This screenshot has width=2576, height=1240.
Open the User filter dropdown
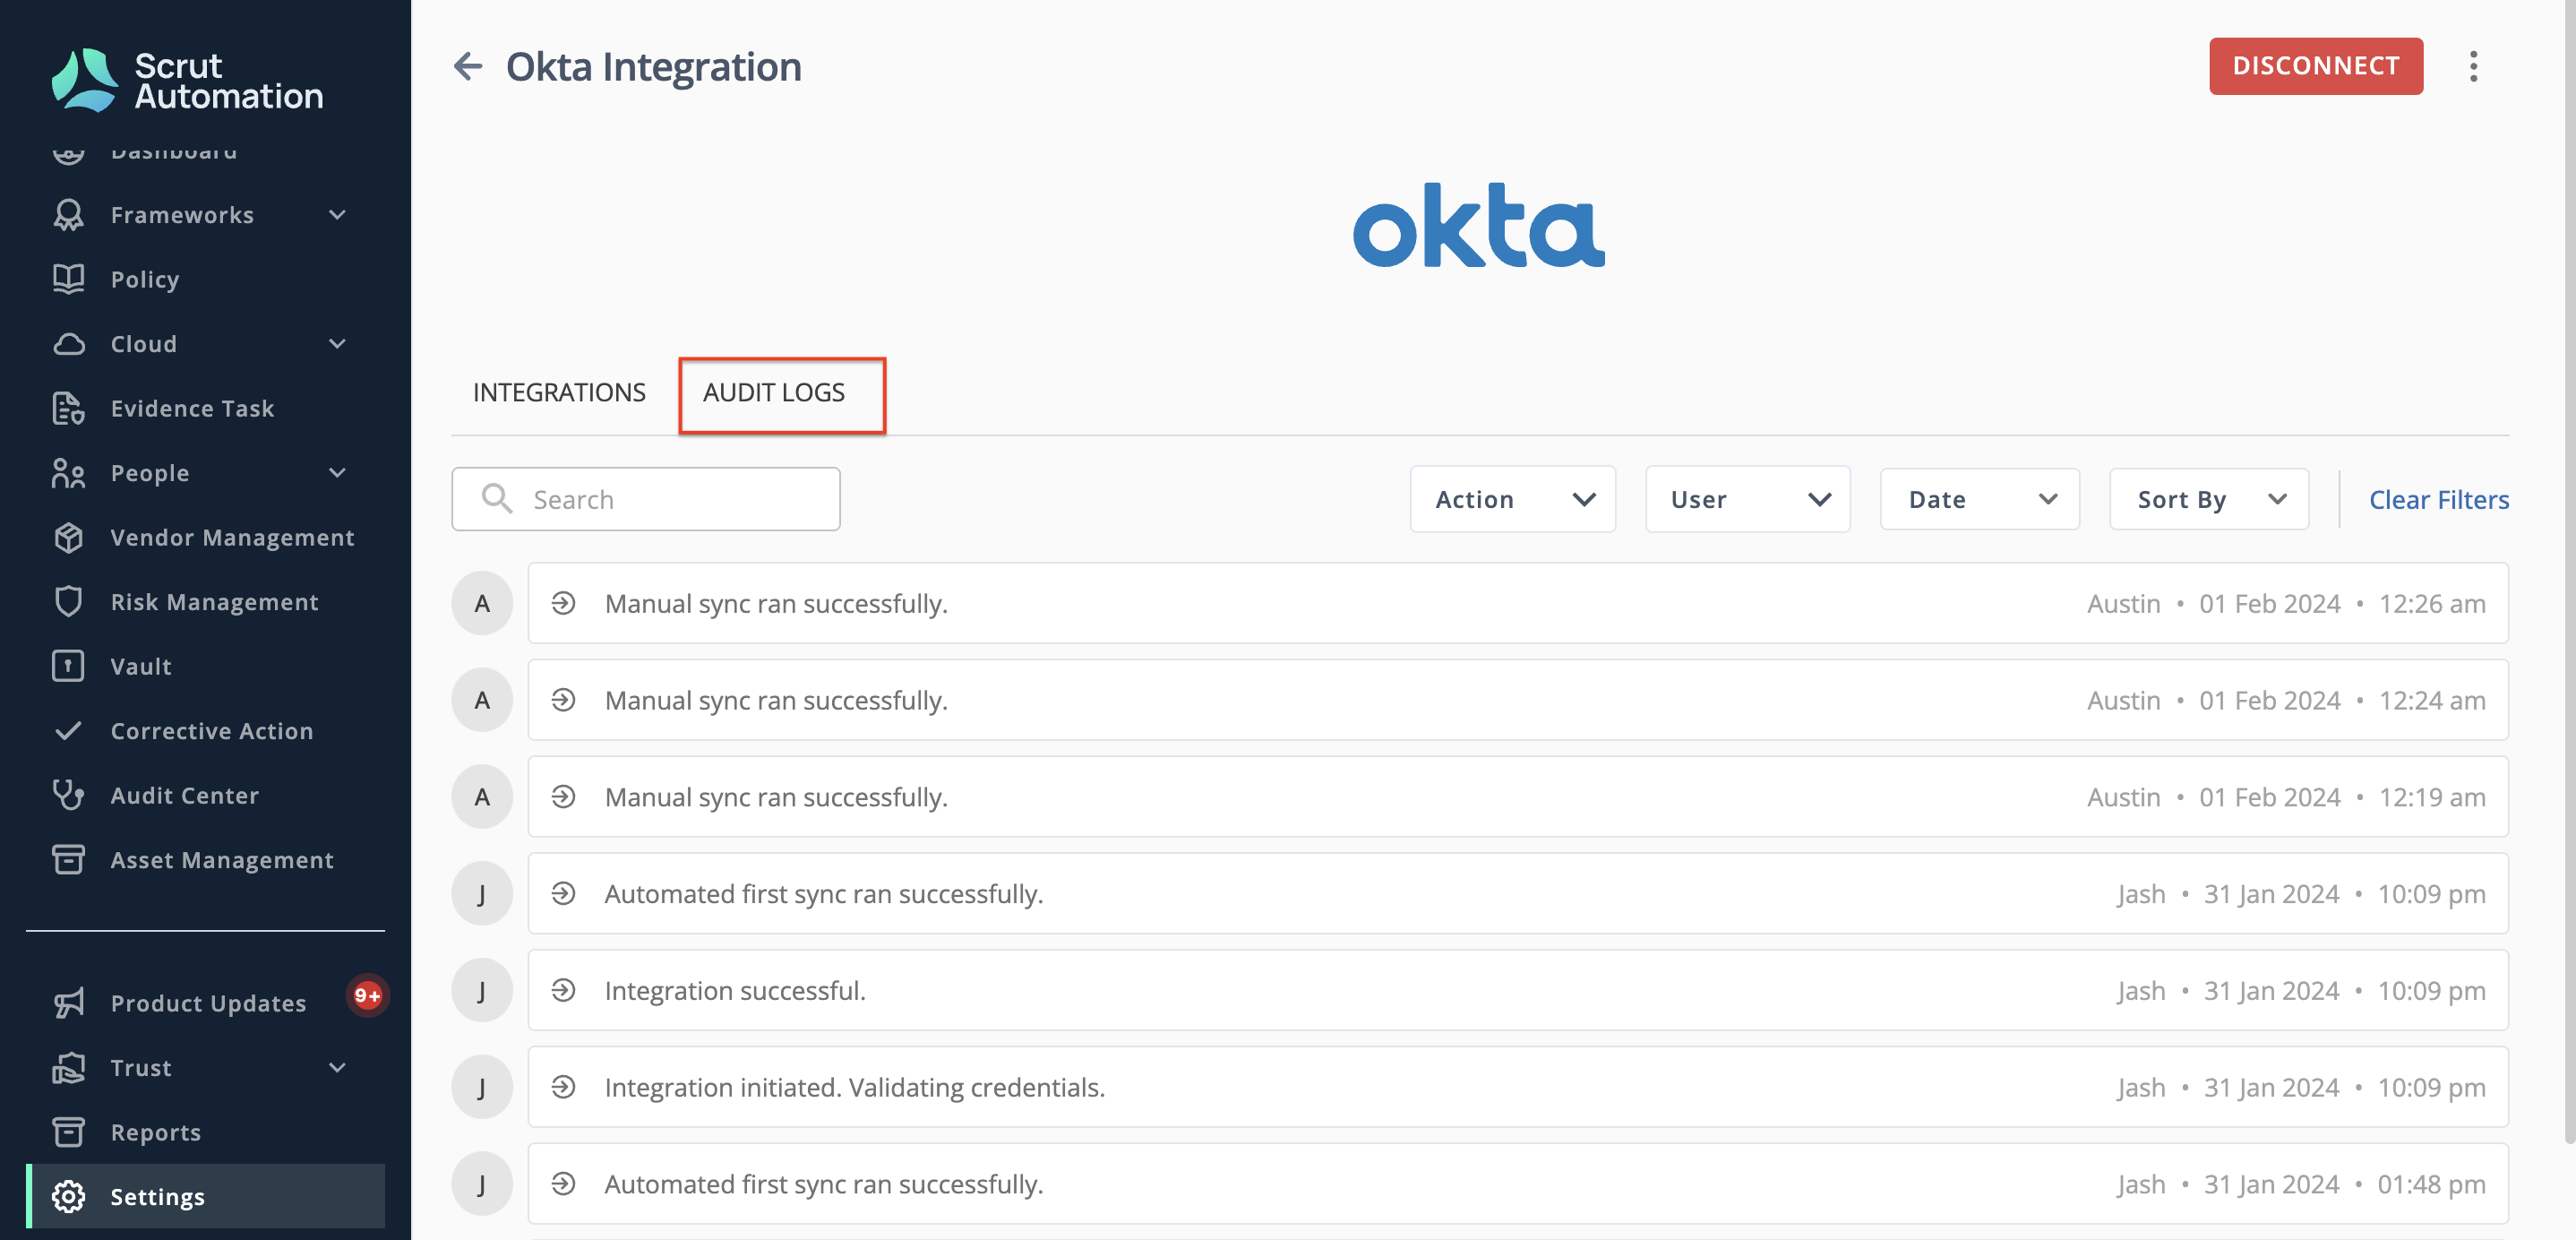click(x=1747, y=499)
